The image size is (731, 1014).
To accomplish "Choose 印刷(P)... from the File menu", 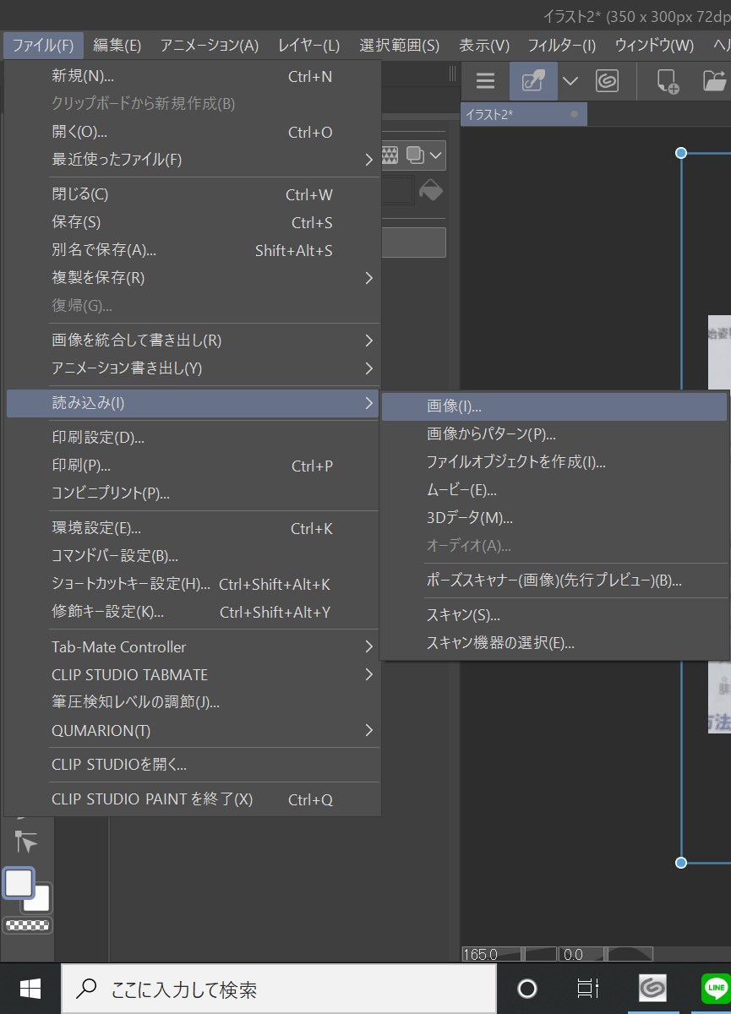I will pyautogui.click(x=193, y=466).
